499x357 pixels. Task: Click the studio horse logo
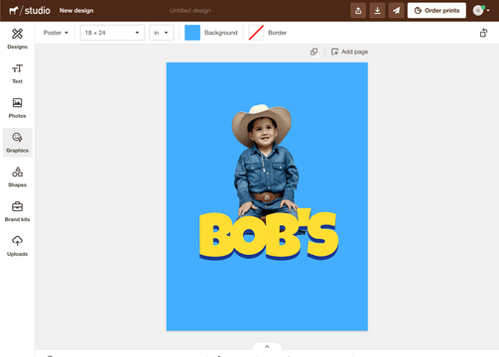pyautogui.click(x=30, y=11)
